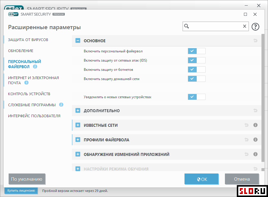Revert ОБНАРУЖЕНИЕ ИЗМЕНЕНИЙ ПРИЛОЖЕНИЙ section arrow
The width and height of the screenshot is (268, 197).
coord(247,154)
